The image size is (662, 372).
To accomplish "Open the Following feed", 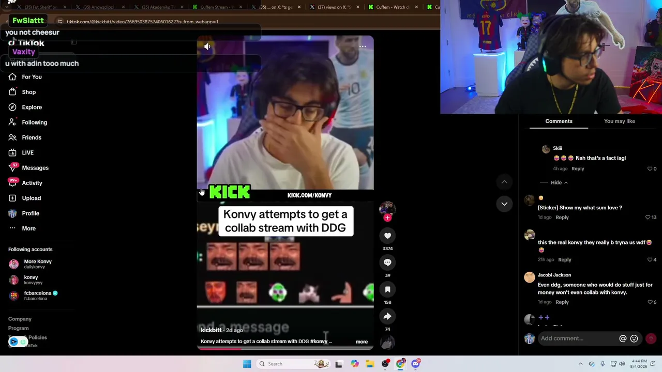I will pyautogui.click(x=28, y=122).
